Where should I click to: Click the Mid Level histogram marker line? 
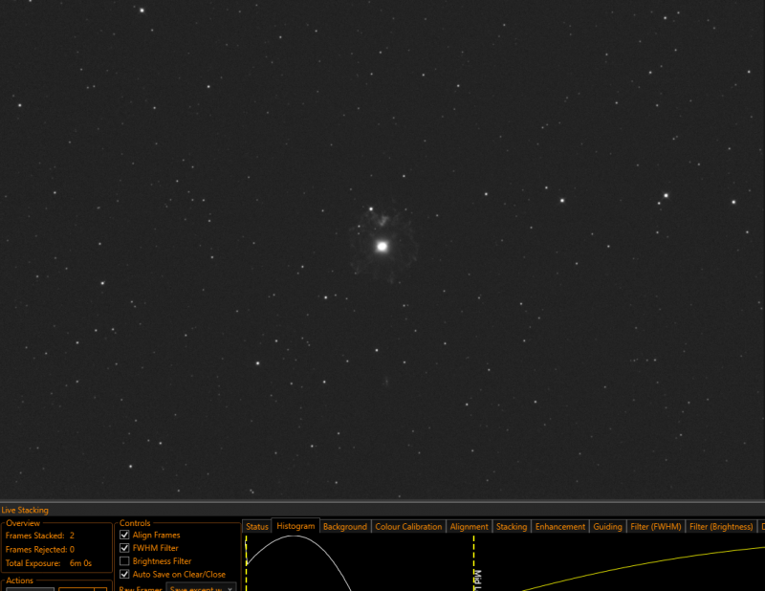tap(473, 563)
